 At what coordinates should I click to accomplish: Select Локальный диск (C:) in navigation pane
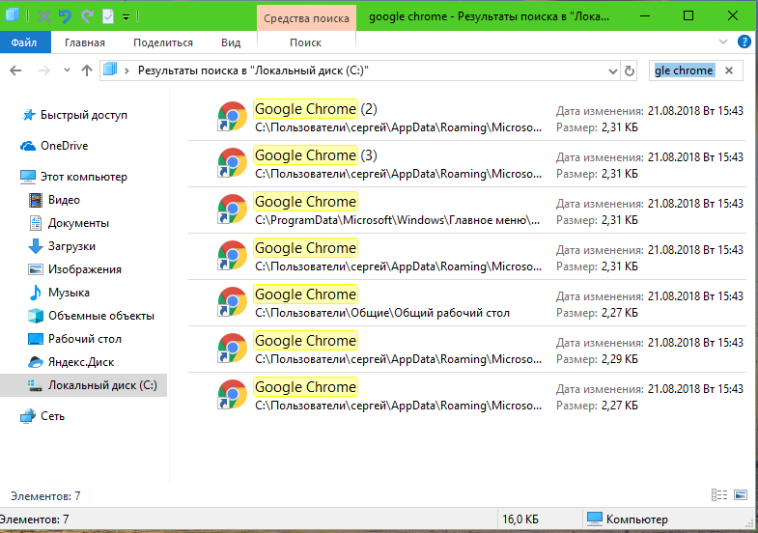pos(83,385)
